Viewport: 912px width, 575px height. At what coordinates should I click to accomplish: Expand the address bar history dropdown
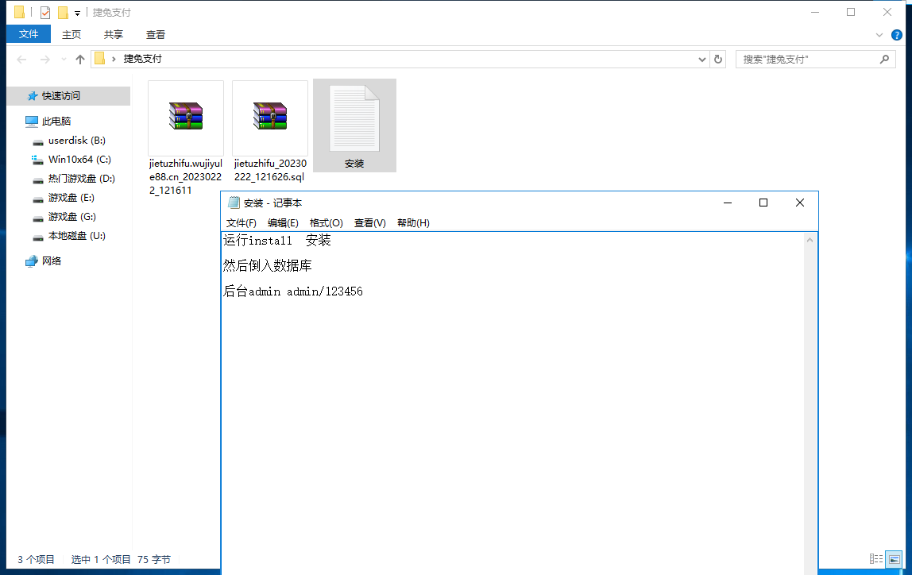[702, 60]
